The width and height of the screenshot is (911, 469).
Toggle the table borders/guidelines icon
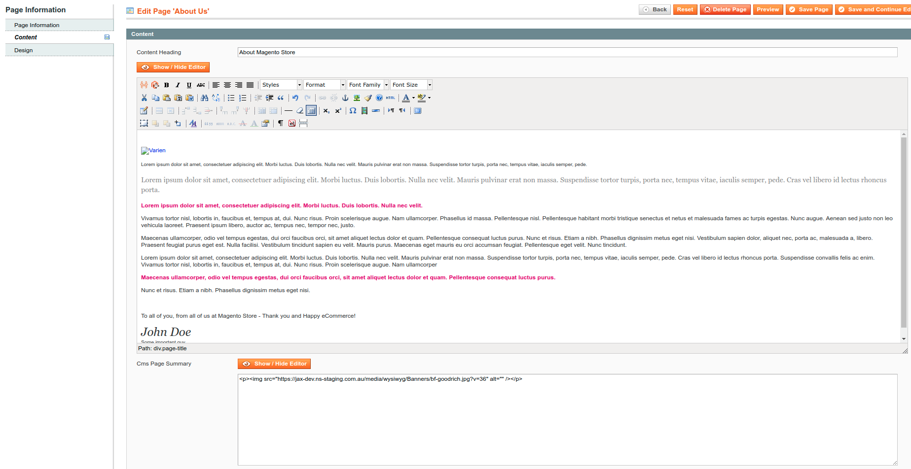click(311, 111)
